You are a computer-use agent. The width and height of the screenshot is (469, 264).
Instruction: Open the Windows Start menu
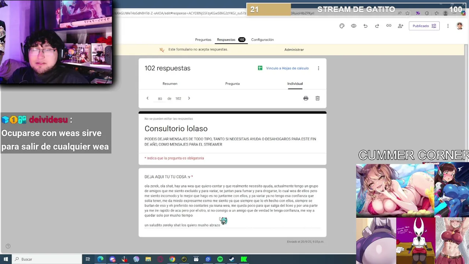6,259
